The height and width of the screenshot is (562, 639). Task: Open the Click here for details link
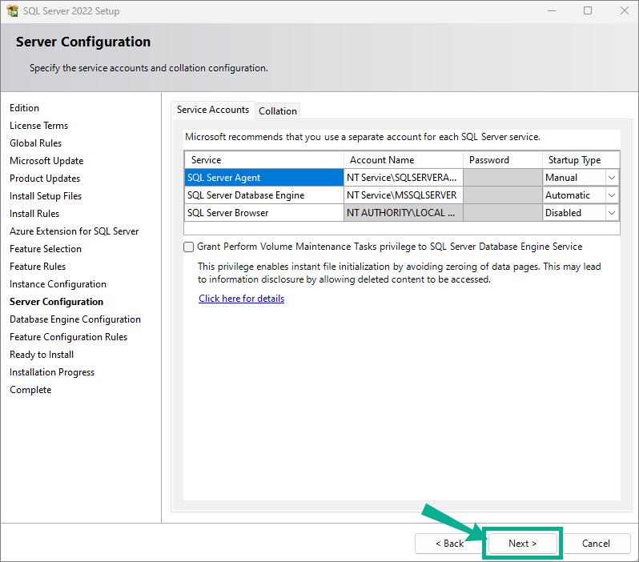coord(241,299)
